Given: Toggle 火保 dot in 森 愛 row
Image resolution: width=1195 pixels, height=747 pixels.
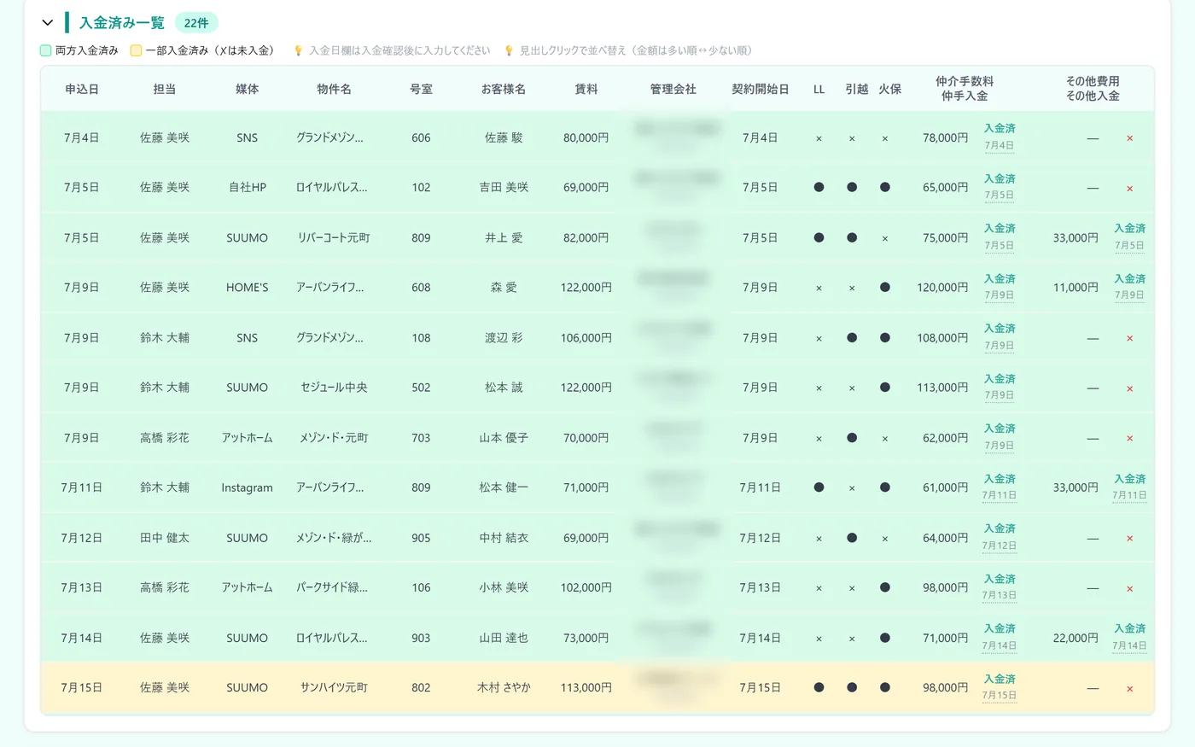Looking at the screenshot, I should click(885, 287).
